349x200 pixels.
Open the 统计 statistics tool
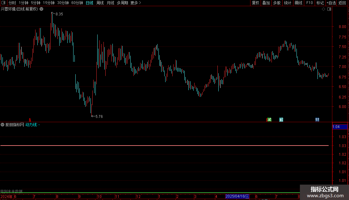pyautogui.click(x=288, y=3)
